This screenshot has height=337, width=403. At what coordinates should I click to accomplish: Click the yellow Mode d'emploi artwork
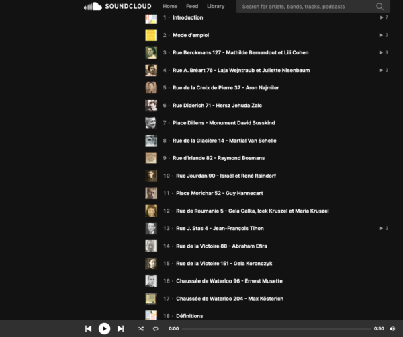click(151, 35)
